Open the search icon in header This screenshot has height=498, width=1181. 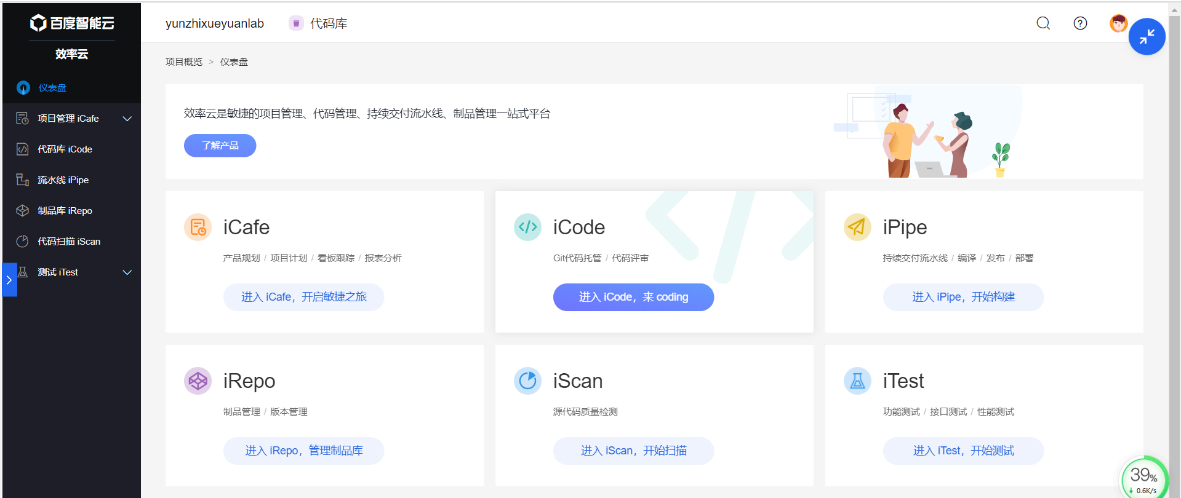tap(1043, 23)
